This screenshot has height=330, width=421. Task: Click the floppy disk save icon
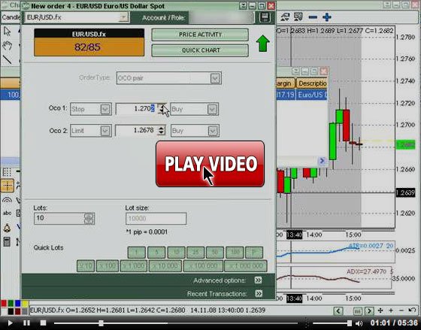click(265, 17)
